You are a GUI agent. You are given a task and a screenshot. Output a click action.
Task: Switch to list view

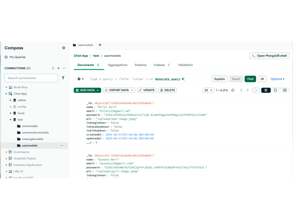tap(266, 90)
